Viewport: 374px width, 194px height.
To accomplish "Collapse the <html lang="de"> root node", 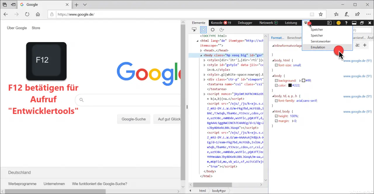I will pos(197,41).
